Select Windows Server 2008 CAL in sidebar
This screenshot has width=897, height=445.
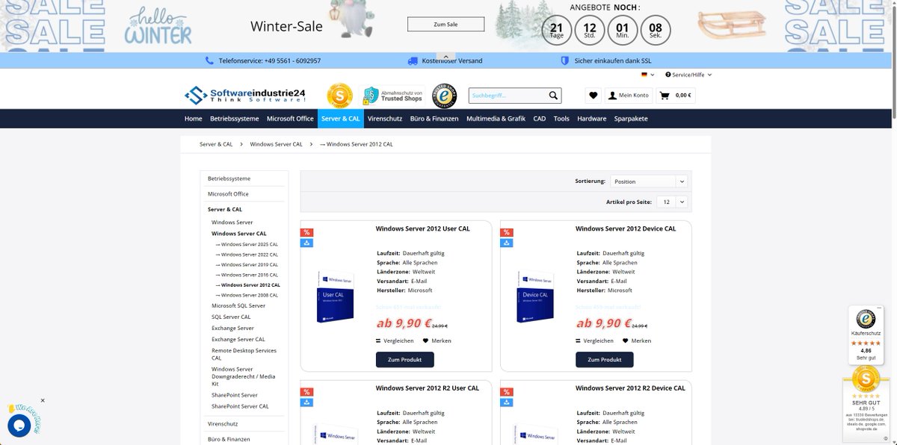coord(247,296)
